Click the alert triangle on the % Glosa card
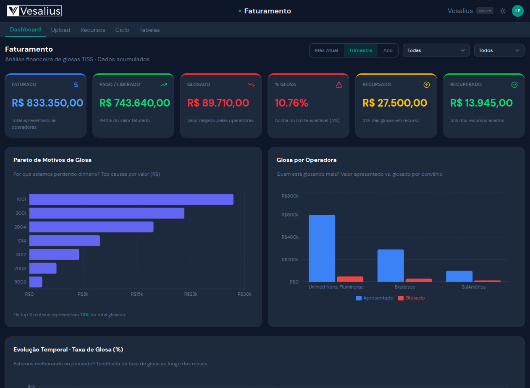The width and height of the screenshot is (530, 388). pos(339,84)
